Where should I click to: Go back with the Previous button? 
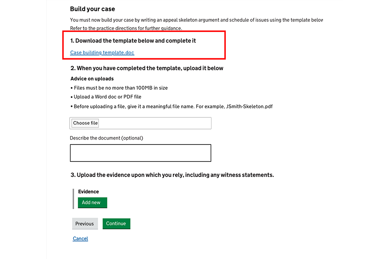(84, 224)
